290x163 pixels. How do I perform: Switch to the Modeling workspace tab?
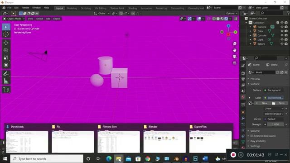coord(72,8)
